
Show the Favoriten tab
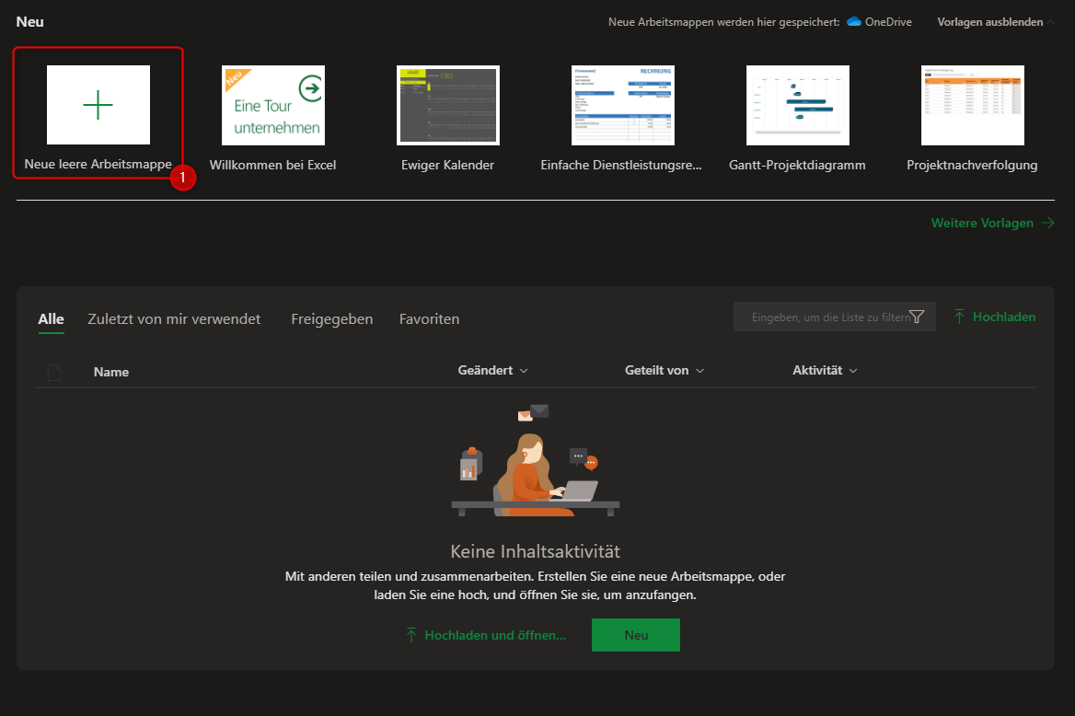[x=429, y=319]
